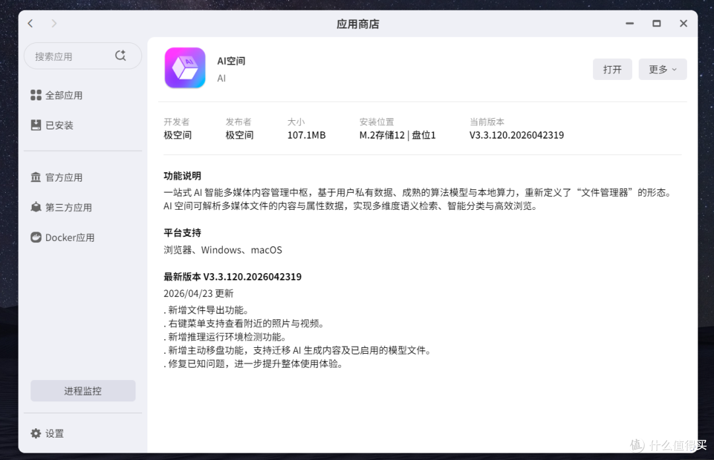The image size is (714, 460).
Task: Click the 右键菜单支持查看附近的照片与视频 line
Action: click(x=244, y=323)
